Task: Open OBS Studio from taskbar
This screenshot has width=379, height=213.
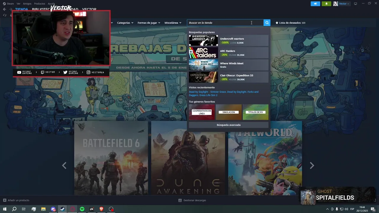Action: tap(111, 209)
